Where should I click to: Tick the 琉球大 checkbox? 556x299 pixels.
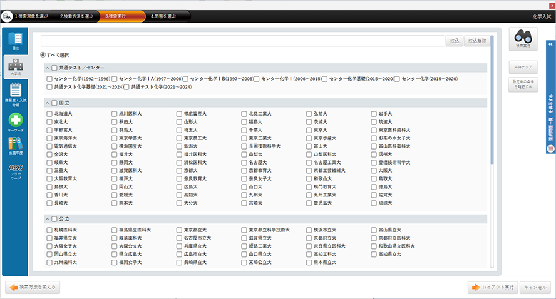[x=374, y=203]
